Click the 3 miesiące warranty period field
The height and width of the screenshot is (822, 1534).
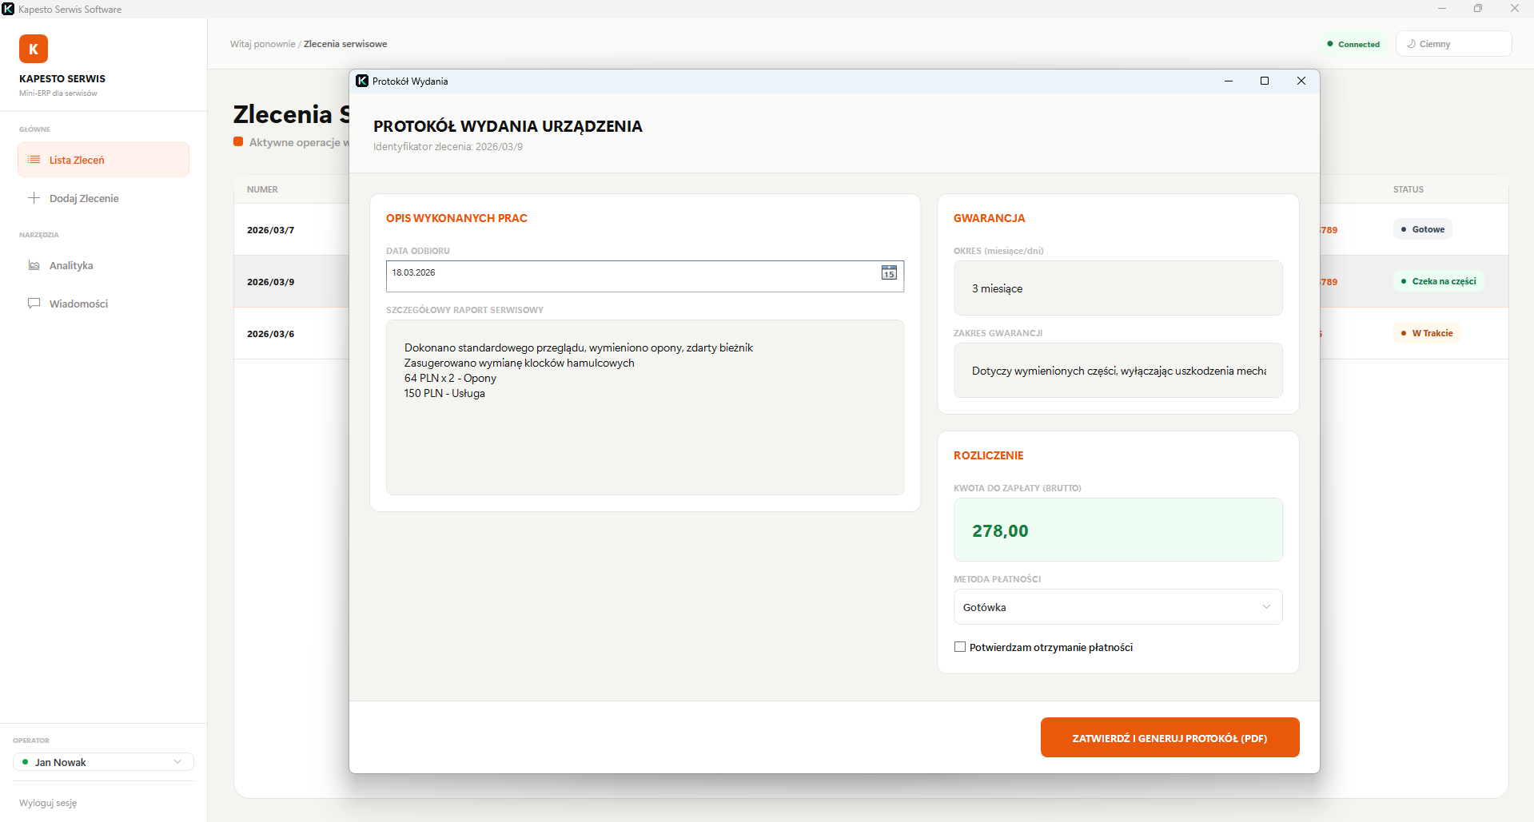[1118, 288]
